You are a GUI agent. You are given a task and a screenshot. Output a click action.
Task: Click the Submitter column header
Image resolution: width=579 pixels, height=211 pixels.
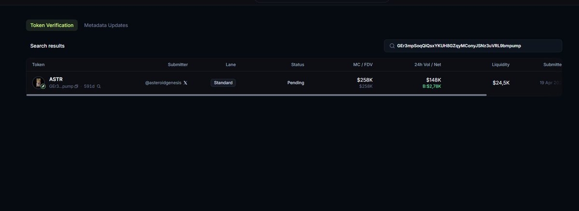[178, 64]
